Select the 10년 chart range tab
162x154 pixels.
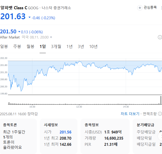(93, 46)
